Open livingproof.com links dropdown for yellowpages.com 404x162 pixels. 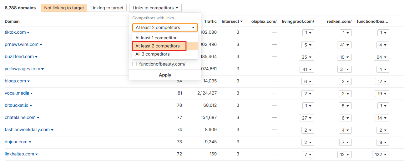tap(307, 69)
